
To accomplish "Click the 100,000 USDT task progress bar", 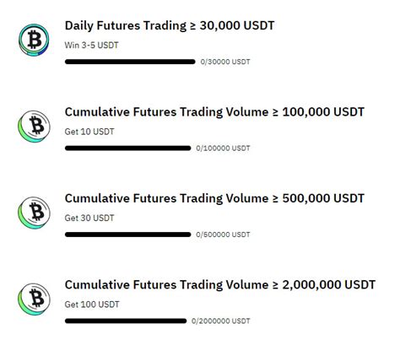I will pyautogui.click(x=127, y=148).
